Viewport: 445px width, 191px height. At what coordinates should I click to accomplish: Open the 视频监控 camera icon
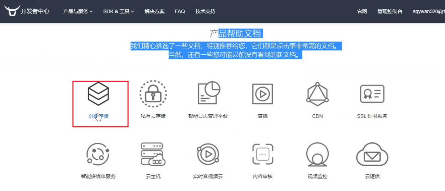pos(317,154)
